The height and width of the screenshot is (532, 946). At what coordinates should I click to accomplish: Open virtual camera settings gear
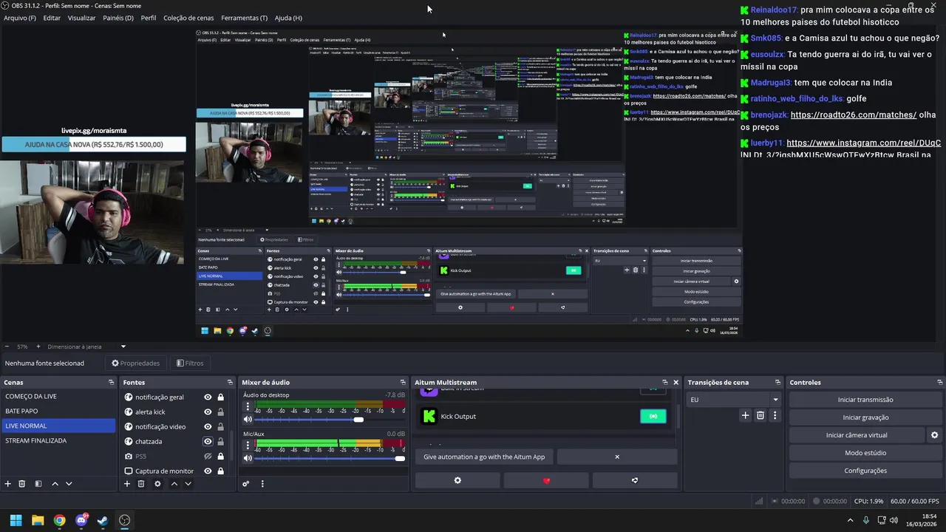(934, 435)
